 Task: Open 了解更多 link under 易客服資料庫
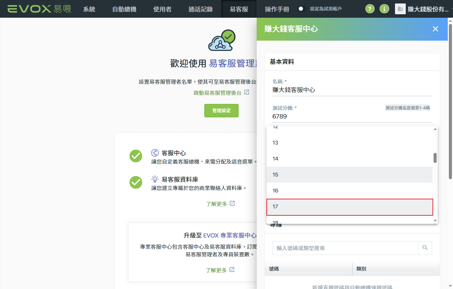pyautogui.click(x=216, y=204)
